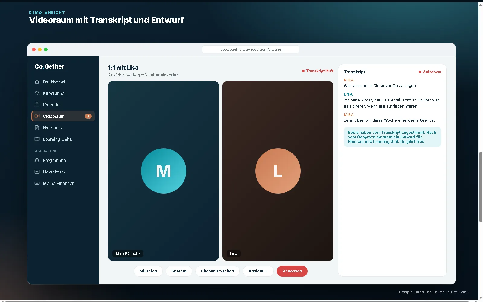Click the Aufnahme recording indicator
The height and width of the screenshot is (302, 483).
[430, 72]
